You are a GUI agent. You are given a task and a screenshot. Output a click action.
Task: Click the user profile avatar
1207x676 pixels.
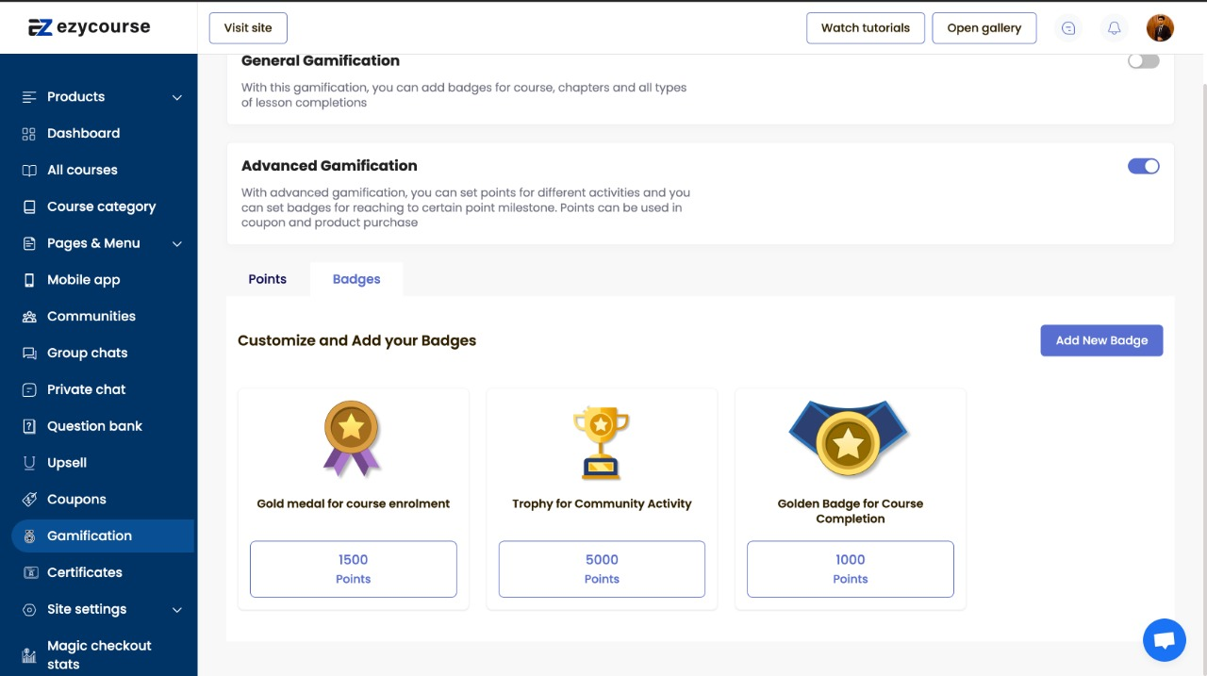[1160, 28]
